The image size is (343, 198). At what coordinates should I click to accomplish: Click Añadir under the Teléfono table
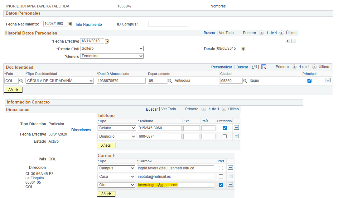tap(106, 145)
